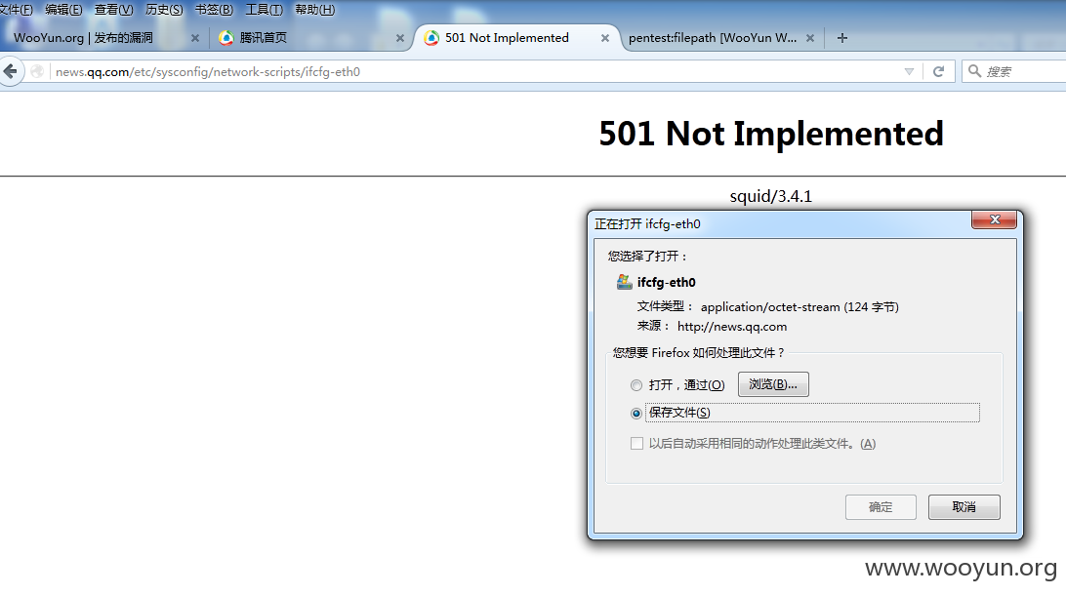This screenshot has height=596, width=1066.
Task: Close the WooYun.org tab
Action: [x=195, y=38]
